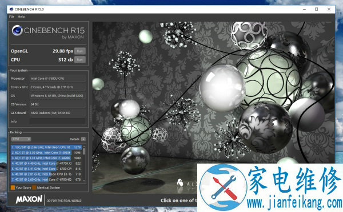
Task: Run the OpenGL benchmark test
Action: (x=80, y=51)
